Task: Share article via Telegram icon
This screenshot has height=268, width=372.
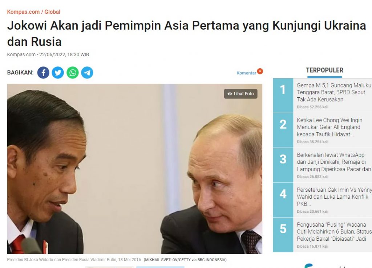Action: click(x=87, y=73)
